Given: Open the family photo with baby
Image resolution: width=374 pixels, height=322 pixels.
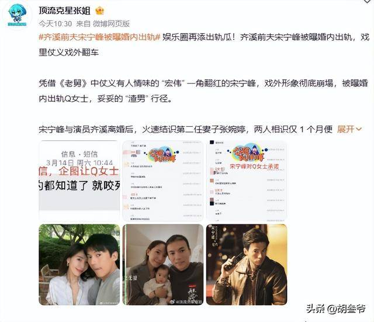Looking at the screenshot, I should [162, 265].
